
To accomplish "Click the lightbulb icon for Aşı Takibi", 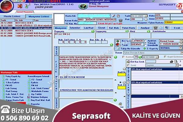I will (29, 94).
